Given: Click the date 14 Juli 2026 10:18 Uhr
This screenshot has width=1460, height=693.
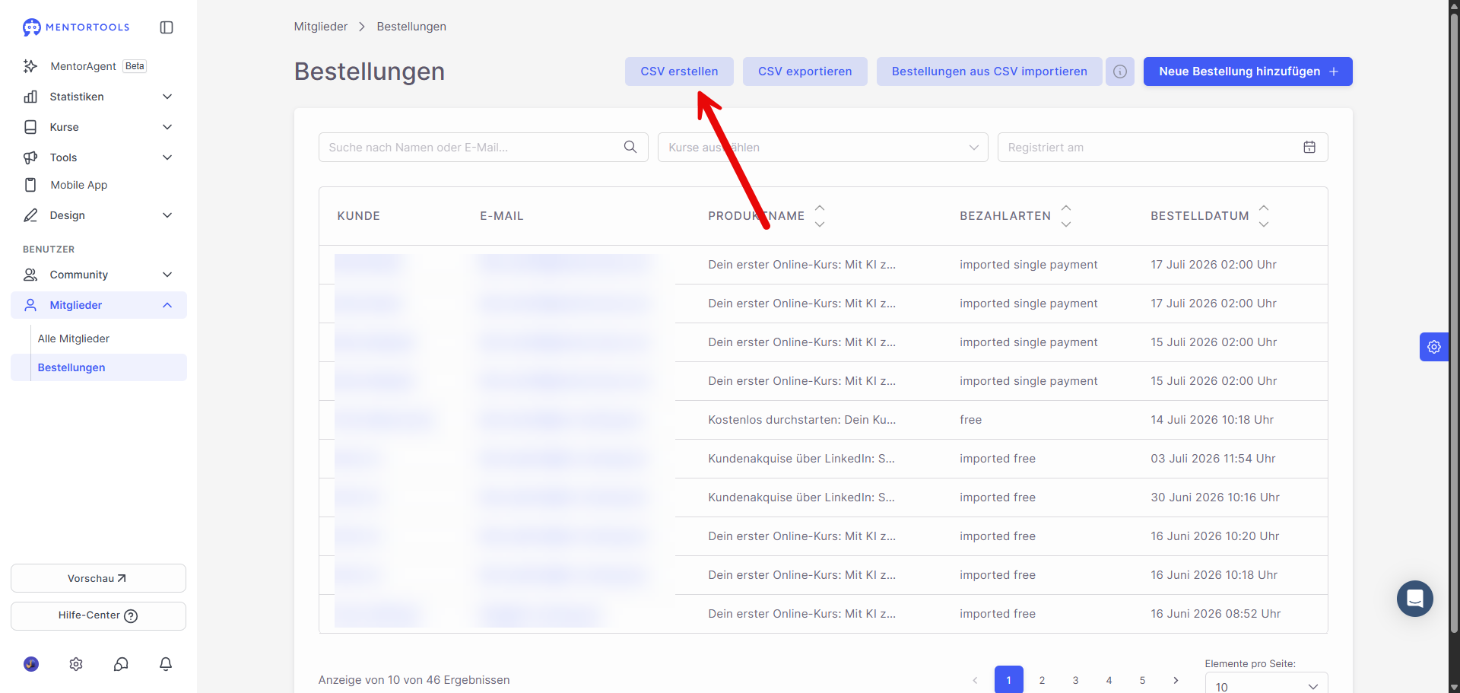Looking at the screenshot, I should point(1212,420).
